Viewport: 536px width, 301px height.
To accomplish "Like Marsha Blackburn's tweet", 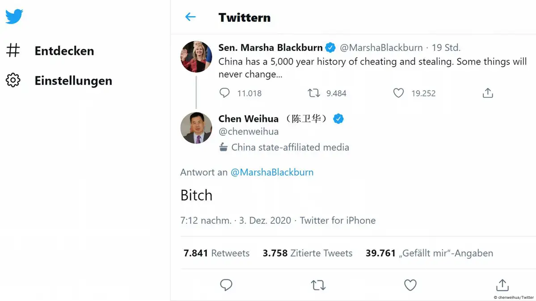I will click(398, 93).
